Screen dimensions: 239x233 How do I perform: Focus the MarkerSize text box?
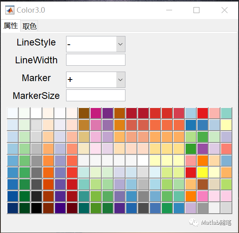click(x=96, y=95)
